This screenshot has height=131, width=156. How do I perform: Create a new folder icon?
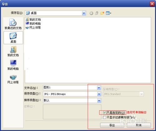[x=102, y=13]
